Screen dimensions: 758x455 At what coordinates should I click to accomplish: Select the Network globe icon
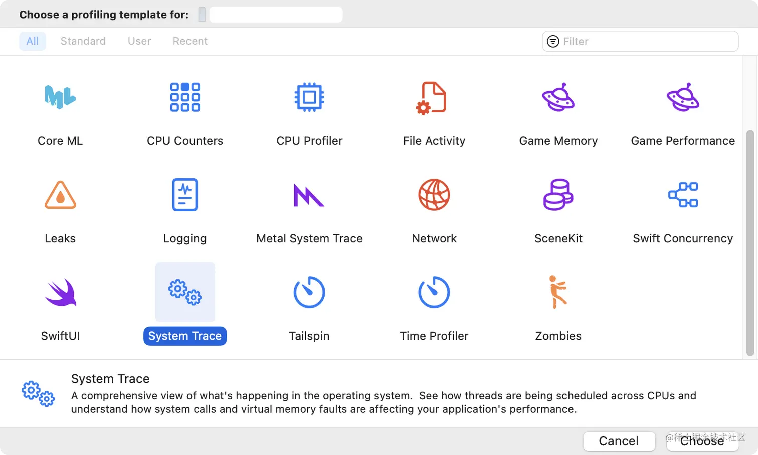434,195
